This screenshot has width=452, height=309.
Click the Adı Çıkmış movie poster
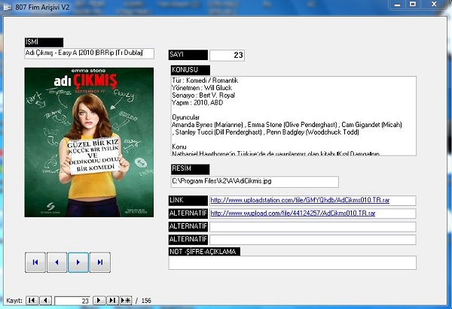(89, 142)
